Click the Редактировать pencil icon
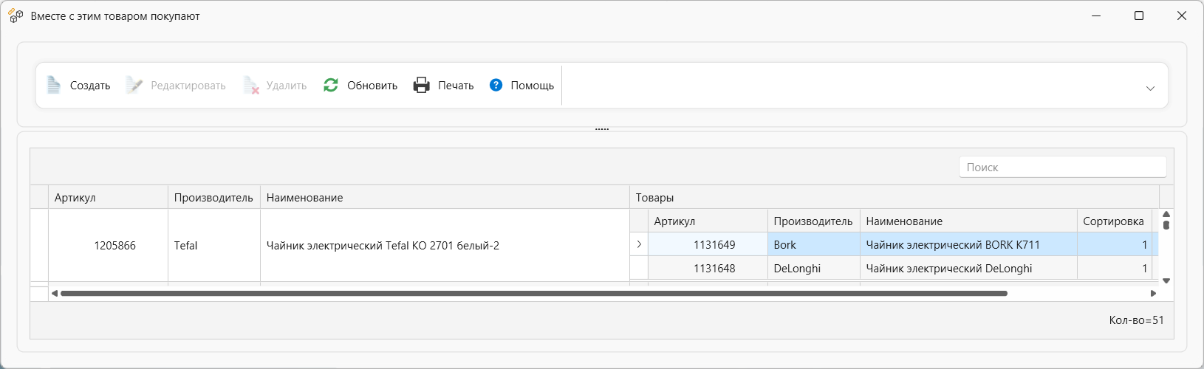This screenshot has height=369, width=1204. (x=134, y=86)
